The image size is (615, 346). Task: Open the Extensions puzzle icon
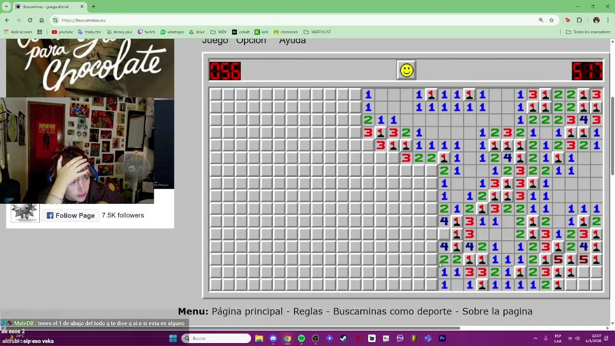pos(579,20)
